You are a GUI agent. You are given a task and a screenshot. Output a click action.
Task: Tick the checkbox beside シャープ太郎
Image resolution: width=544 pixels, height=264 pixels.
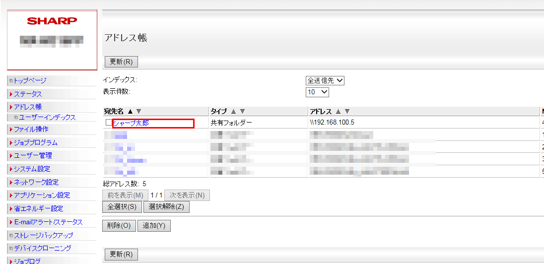click(x=109, y=123)
